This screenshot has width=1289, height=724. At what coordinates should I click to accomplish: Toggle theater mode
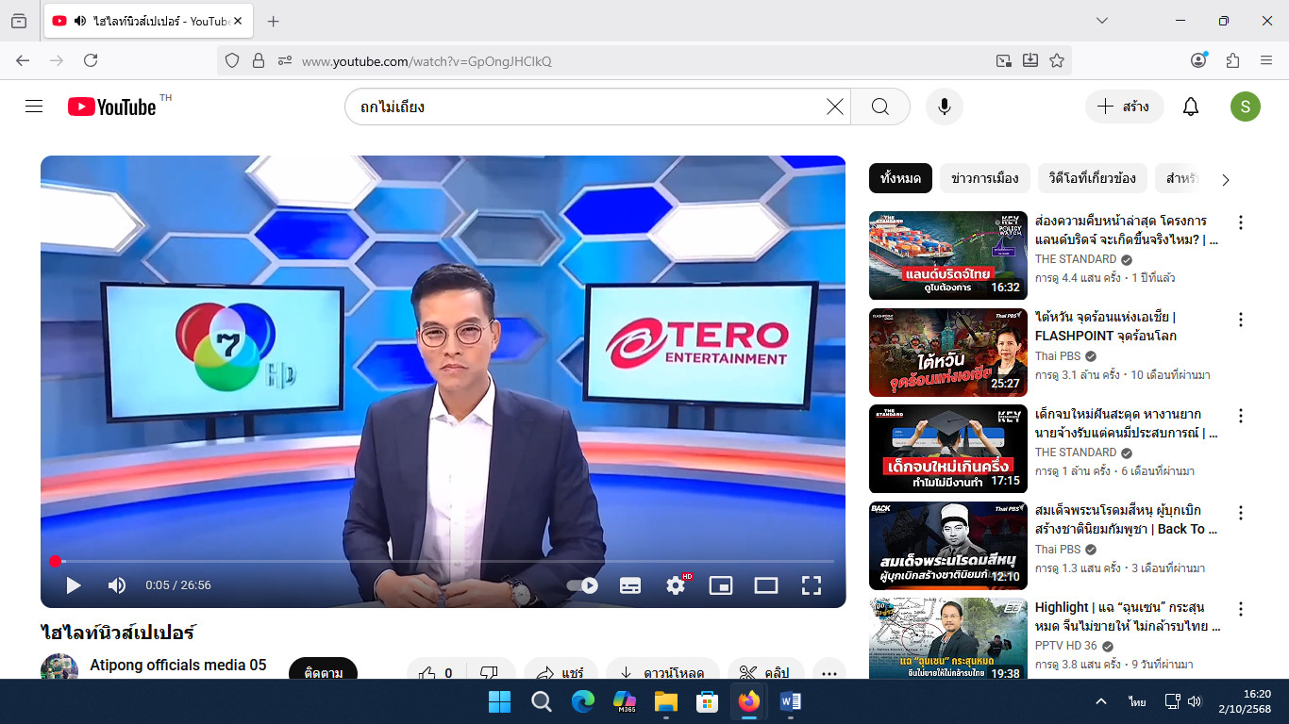[766, 585]
